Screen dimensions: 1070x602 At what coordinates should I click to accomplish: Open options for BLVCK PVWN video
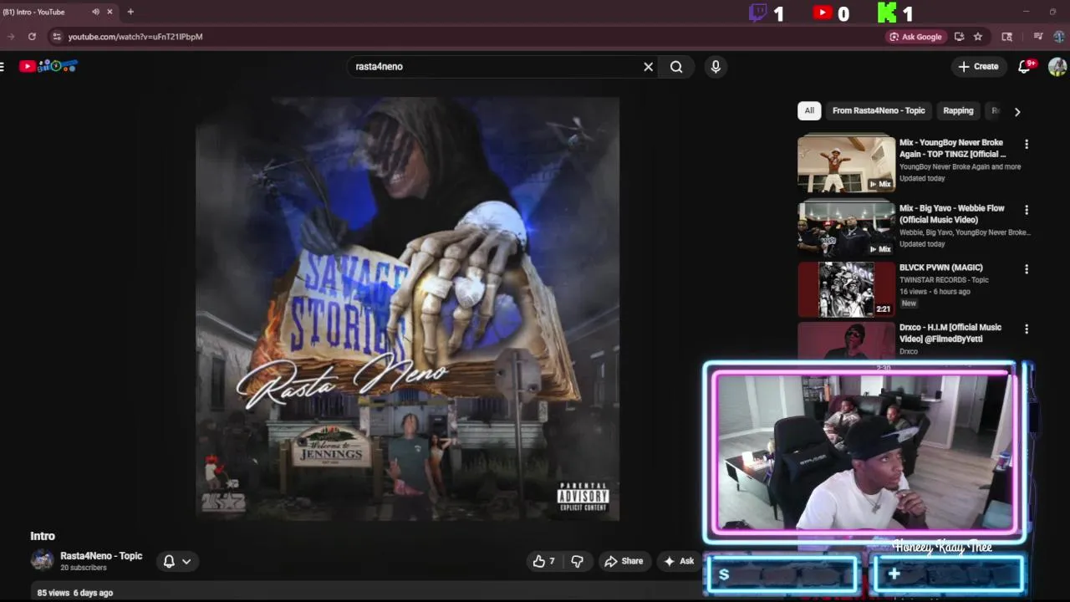(1027, 269)
